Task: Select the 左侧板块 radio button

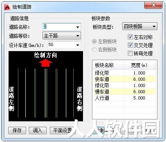Action: click(x=94, y=41)
